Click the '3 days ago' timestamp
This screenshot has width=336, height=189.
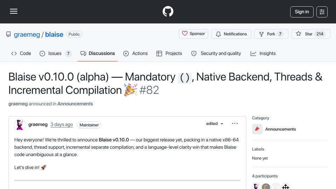[x=62, y=125]
